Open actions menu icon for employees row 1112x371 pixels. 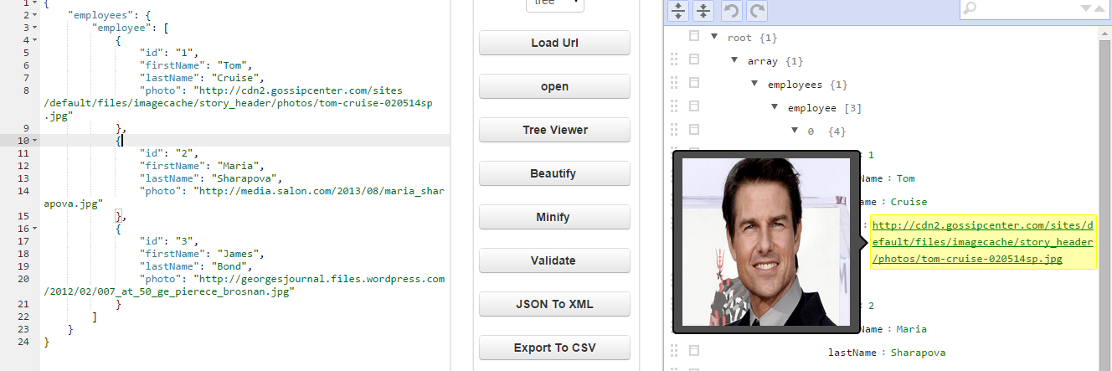[693, 84]
